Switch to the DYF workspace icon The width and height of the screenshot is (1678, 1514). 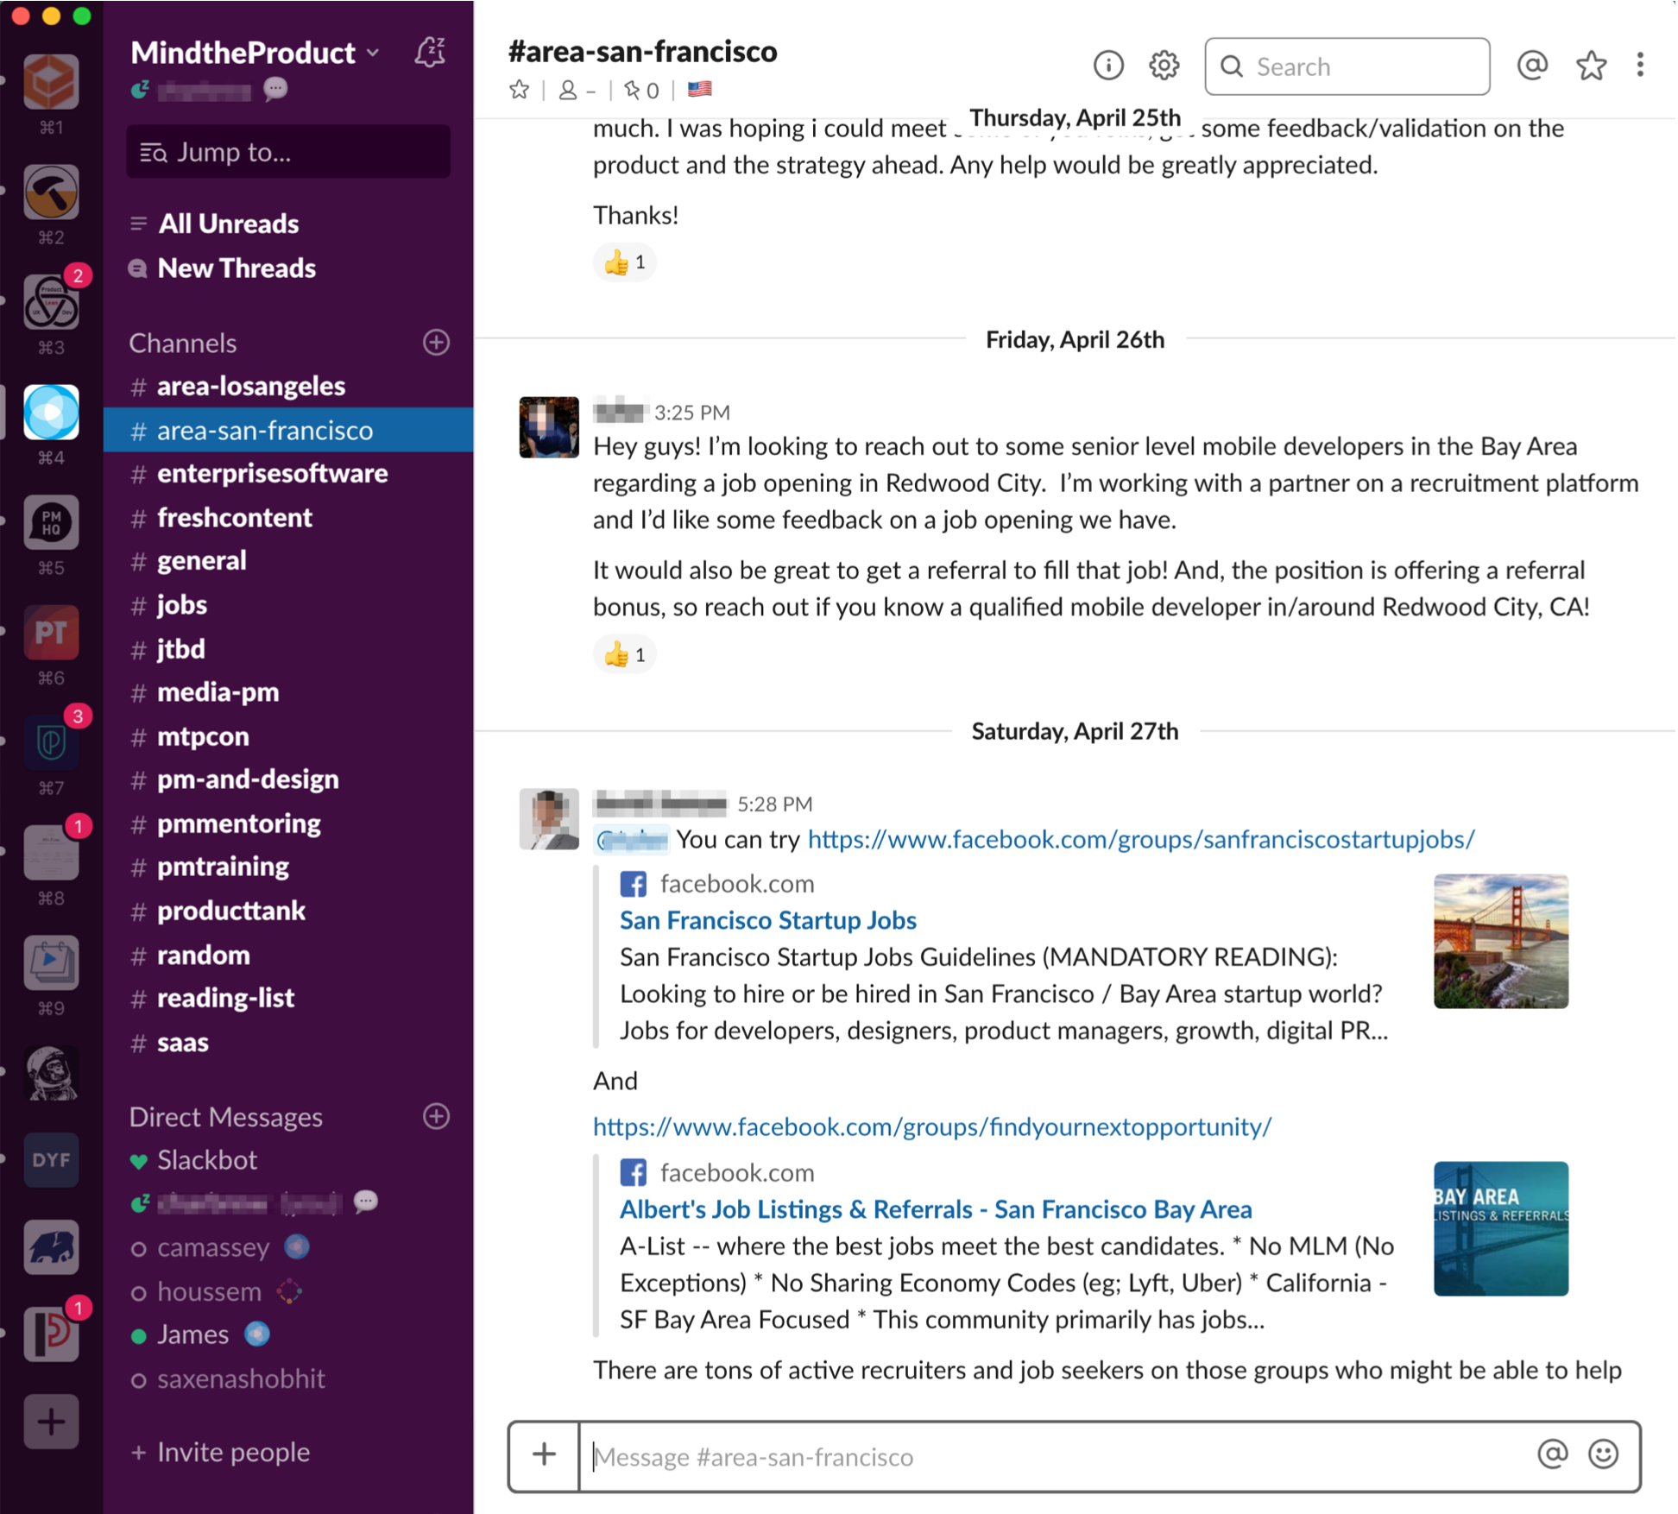click(51, 1160)
